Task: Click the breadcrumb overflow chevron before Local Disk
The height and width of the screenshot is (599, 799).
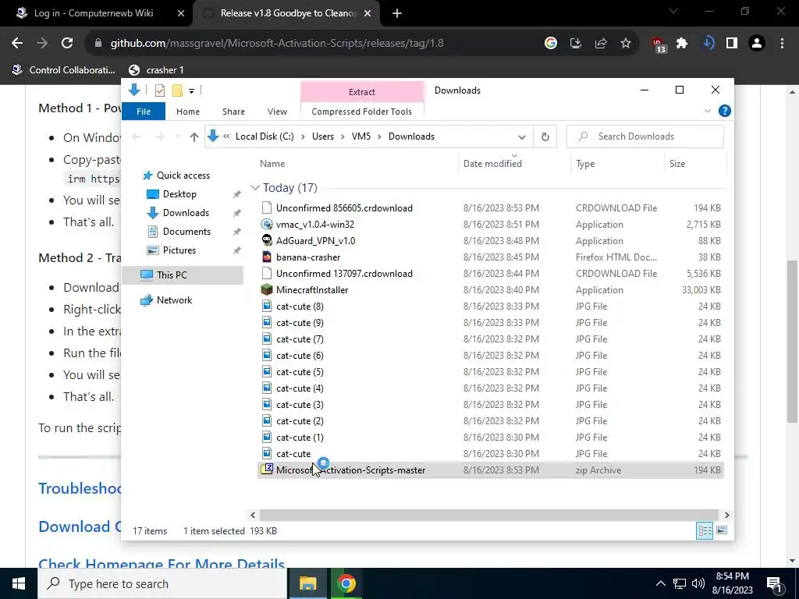Action: pos(226,136)
